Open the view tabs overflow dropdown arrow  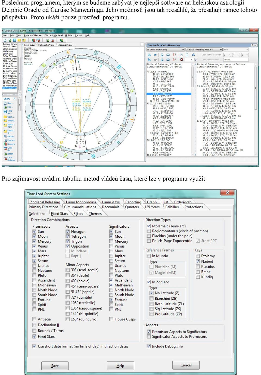point(142,44)
